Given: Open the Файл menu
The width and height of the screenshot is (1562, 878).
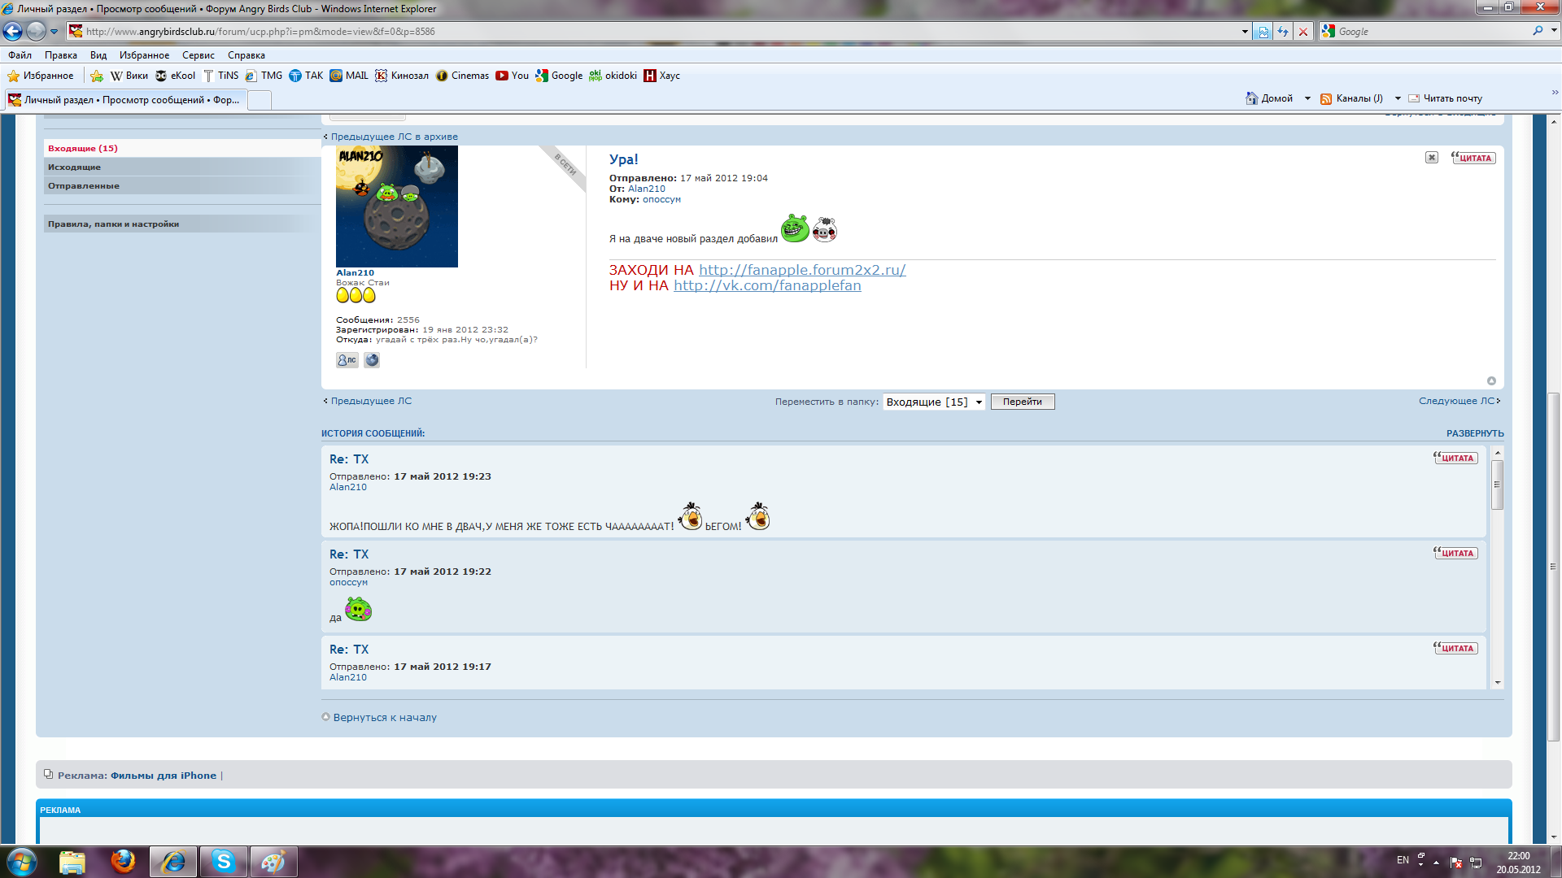Looking at the screenshot, I should point(20,55).
